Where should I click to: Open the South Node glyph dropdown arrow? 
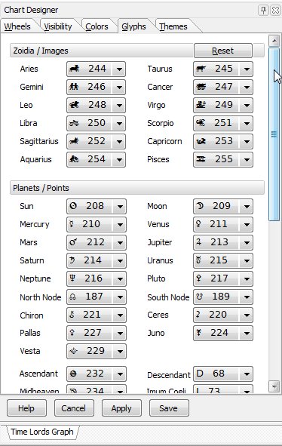tap(247, 297)
